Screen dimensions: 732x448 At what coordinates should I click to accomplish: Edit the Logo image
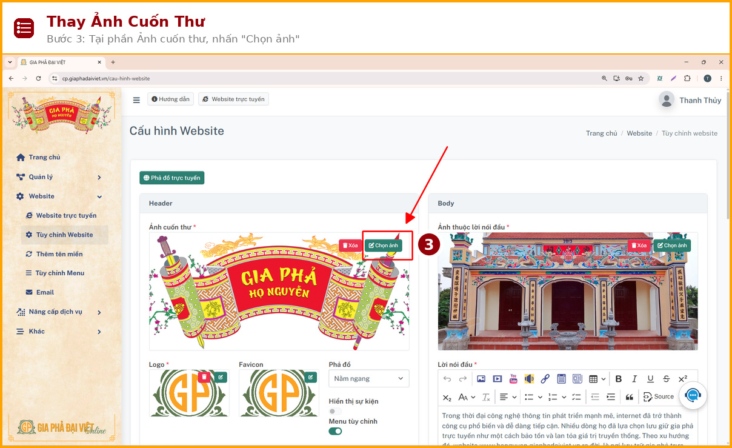[221, 377]
